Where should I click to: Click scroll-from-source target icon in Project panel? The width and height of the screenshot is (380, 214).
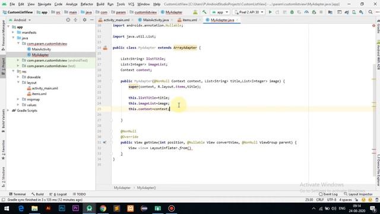[68, 20]
